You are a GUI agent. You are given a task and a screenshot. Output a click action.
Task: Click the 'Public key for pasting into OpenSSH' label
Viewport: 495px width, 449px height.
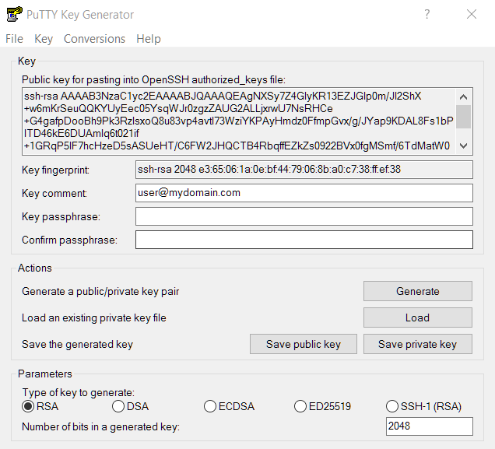[x=153, y=79]
